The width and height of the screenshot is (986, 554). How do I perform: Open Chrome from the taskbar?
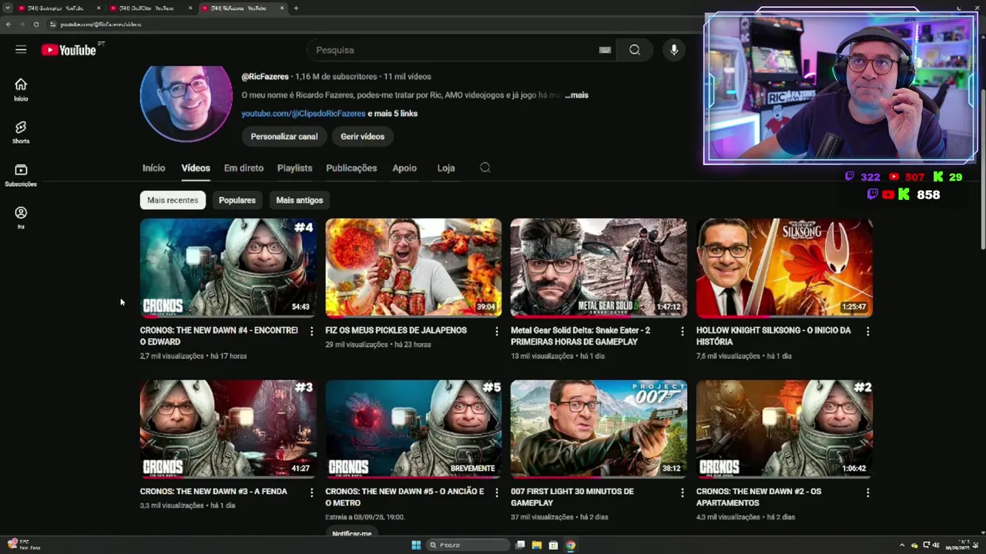(x=570, y=545)
